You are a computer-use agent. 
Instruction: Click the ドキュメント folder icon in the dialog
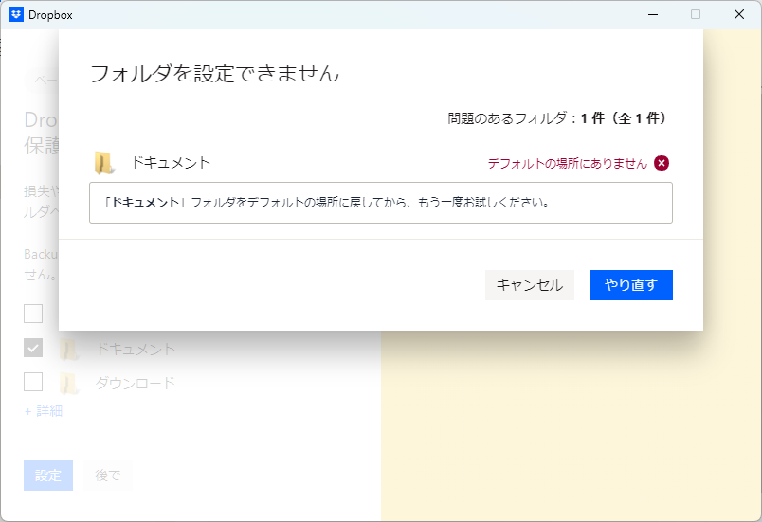(x=104, y=163)
